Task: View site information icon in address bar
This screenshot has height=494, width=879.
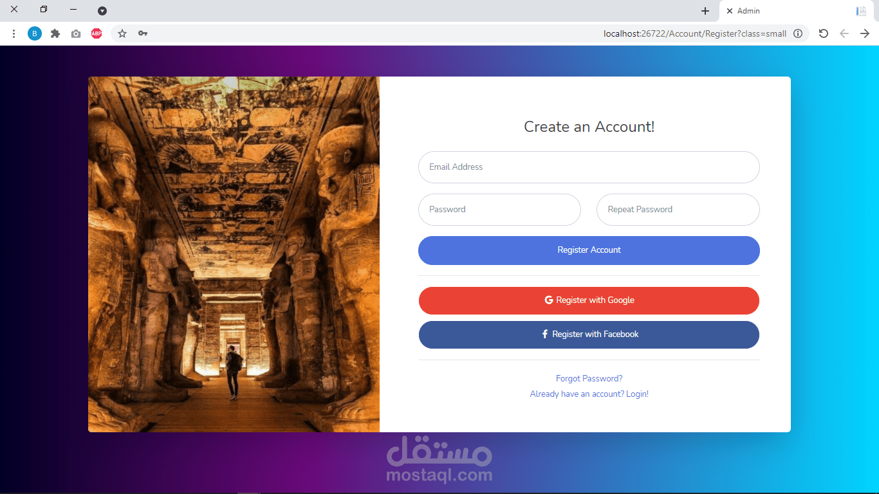Action: point(798,33)
